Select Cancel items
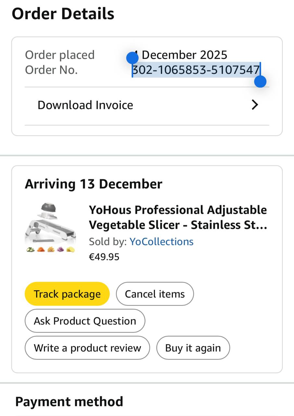 pos(155,294)
